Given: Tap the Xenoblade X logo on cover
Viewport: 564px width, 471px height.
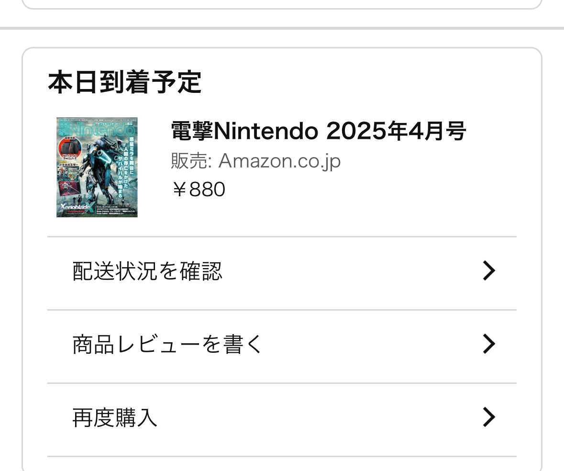Looking at the screenshot, I should pyautogui.click(x=77, y=208).
